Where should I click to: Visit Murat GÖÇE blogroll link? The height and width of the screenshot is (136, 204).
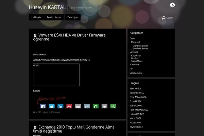pos(135,118)
